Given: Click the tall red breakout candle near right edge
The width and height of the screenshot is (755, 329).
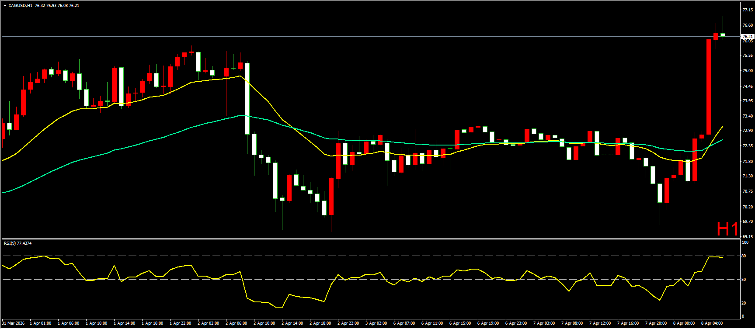Looking at the screenshot, I should click(x=709, y=87).
